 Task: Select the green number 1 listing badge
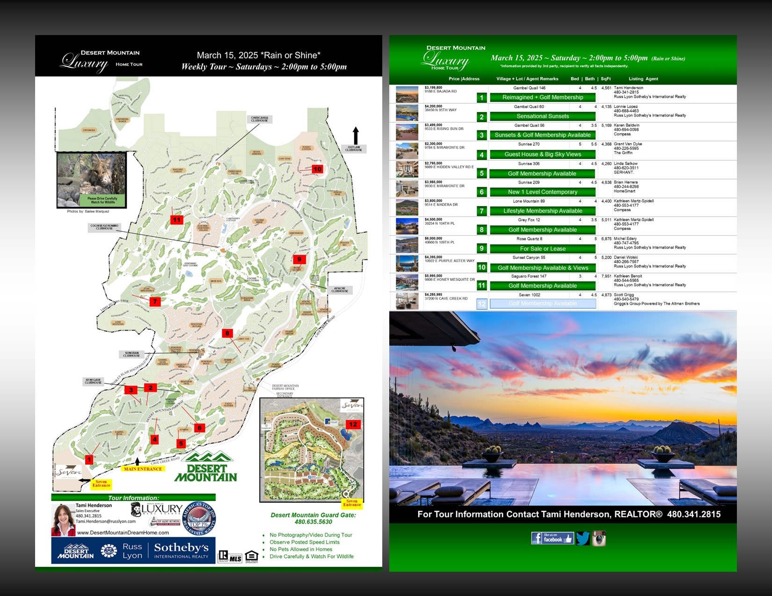(x=481, y=98)
